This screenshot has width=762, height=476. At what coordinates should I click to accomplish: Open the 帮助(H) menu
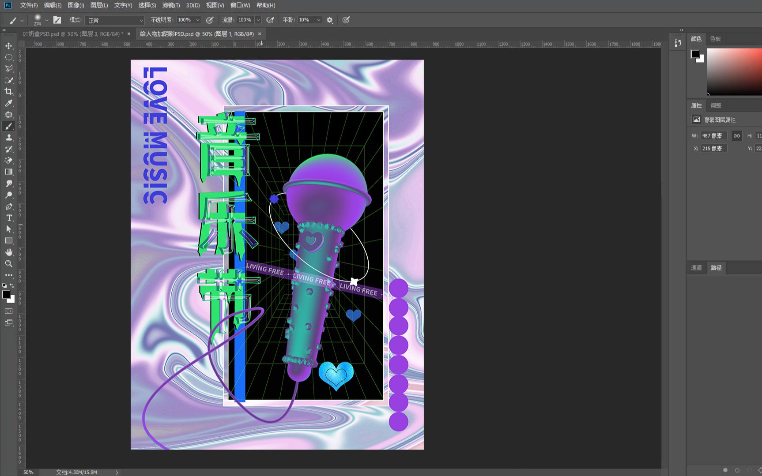coord(266,5)
